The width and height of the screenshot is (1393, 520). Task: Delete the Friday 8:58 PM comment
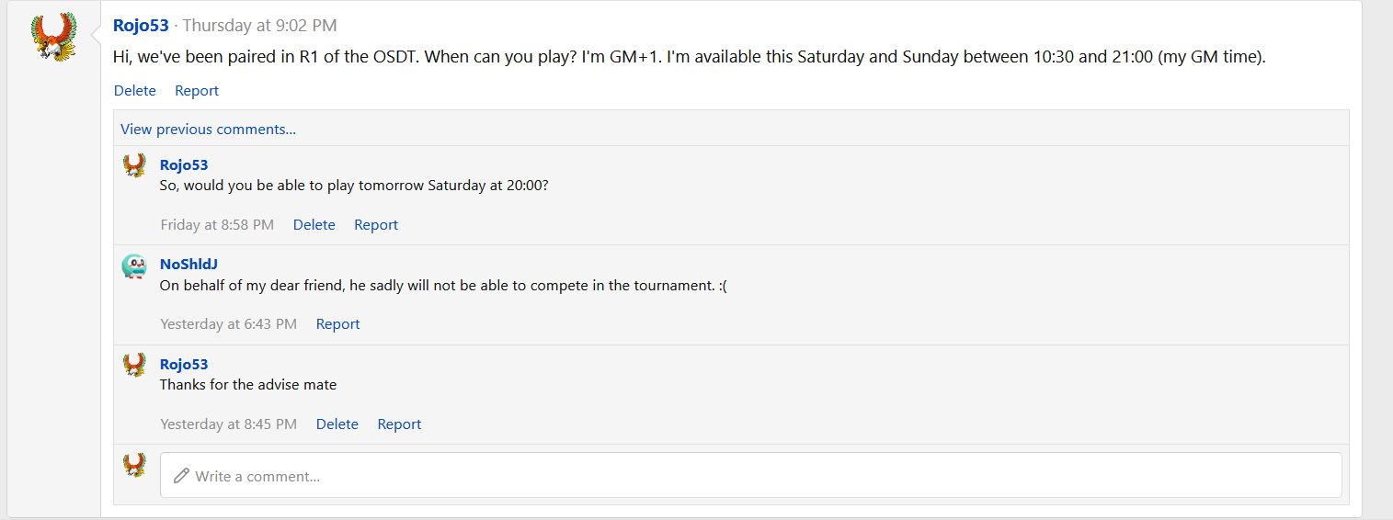click(314, 225)
